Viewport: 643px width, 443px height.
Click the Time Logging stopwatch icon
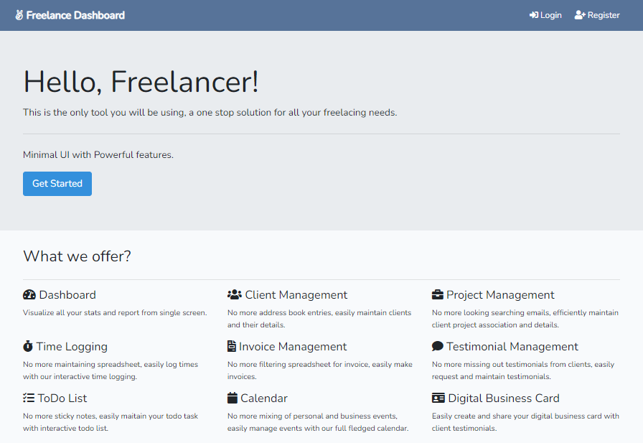(x=28, y=347)
